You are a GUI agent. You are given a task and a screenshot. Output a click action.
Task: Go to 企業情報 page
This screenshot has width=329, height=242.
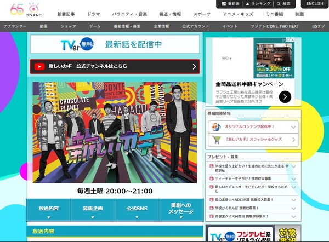coord(161,26)
